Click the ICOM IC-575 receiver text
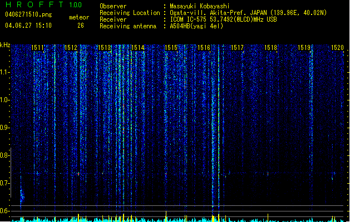This screenshot has width=350, height=222. click(223, 19)
